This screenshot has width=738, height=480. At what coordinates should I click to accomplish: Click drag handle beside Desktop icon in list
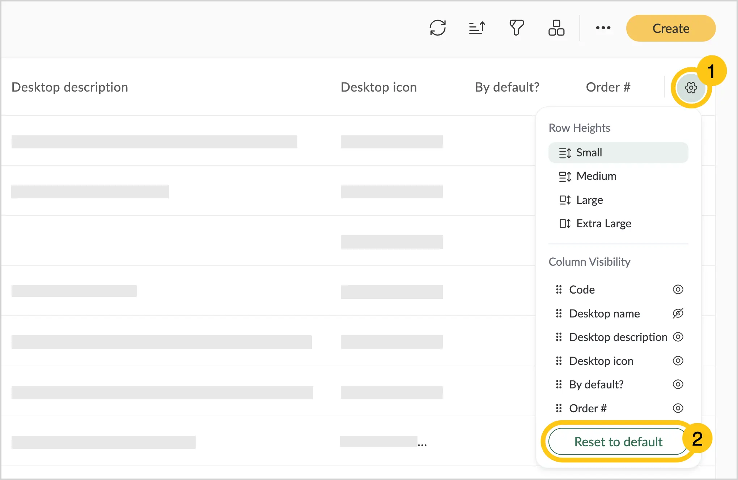click(559, 361)
